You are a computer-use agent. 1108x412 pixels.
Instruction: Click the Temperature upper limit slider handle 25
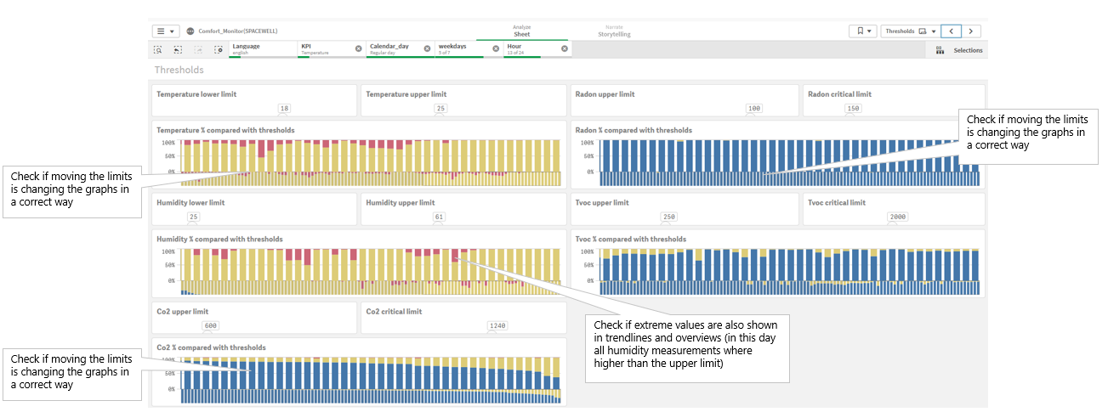click(440, 109)
